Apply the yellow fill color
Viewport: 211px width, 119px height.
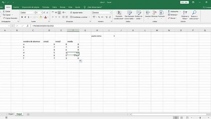click(x=41, y=17)
